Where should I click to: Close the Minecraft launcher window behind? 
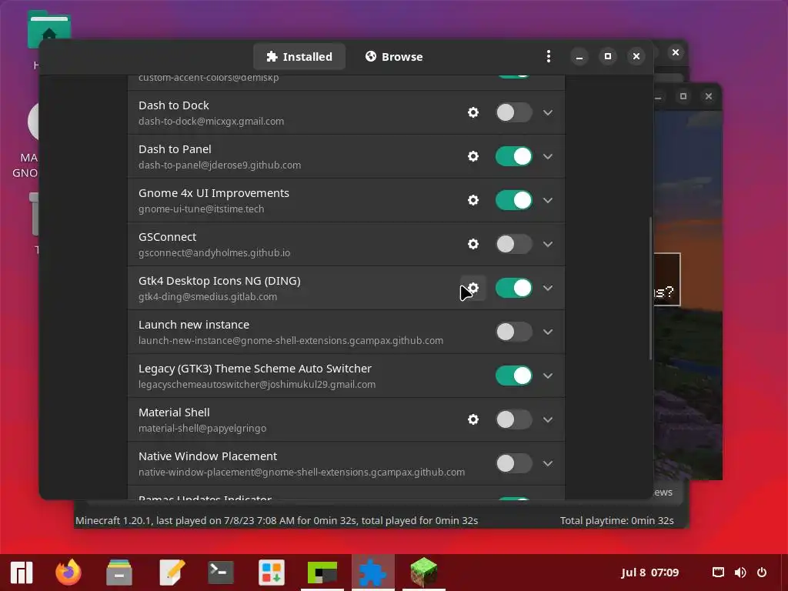676,52
